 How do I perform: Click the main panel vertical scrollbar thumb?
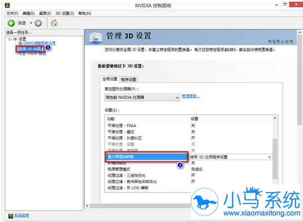[300, 80]
